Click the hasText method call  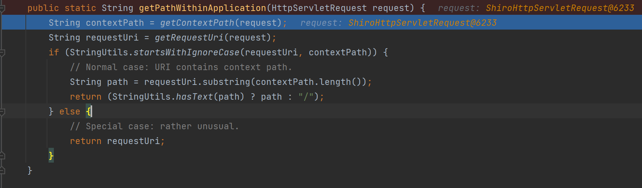[x=194, y=97]
